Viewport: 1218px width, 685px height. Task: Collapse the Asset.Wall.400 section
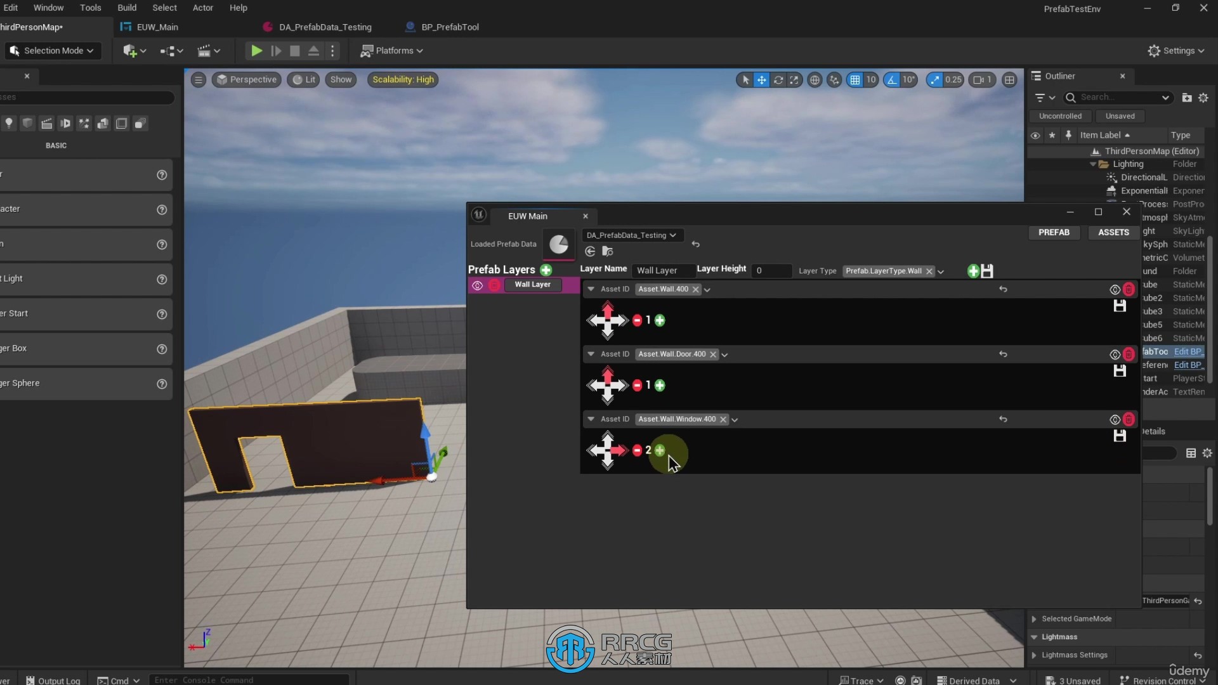[x=591, y=289]
